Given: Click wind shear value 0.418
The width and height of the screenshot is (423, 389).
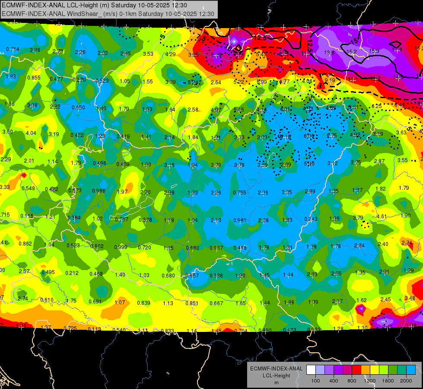Looking at the screenshot, I should point(240,248).
